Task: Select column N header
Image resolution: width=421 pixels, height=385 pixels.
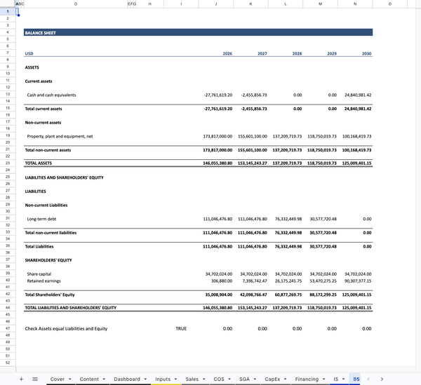Action: click(355, 4)
